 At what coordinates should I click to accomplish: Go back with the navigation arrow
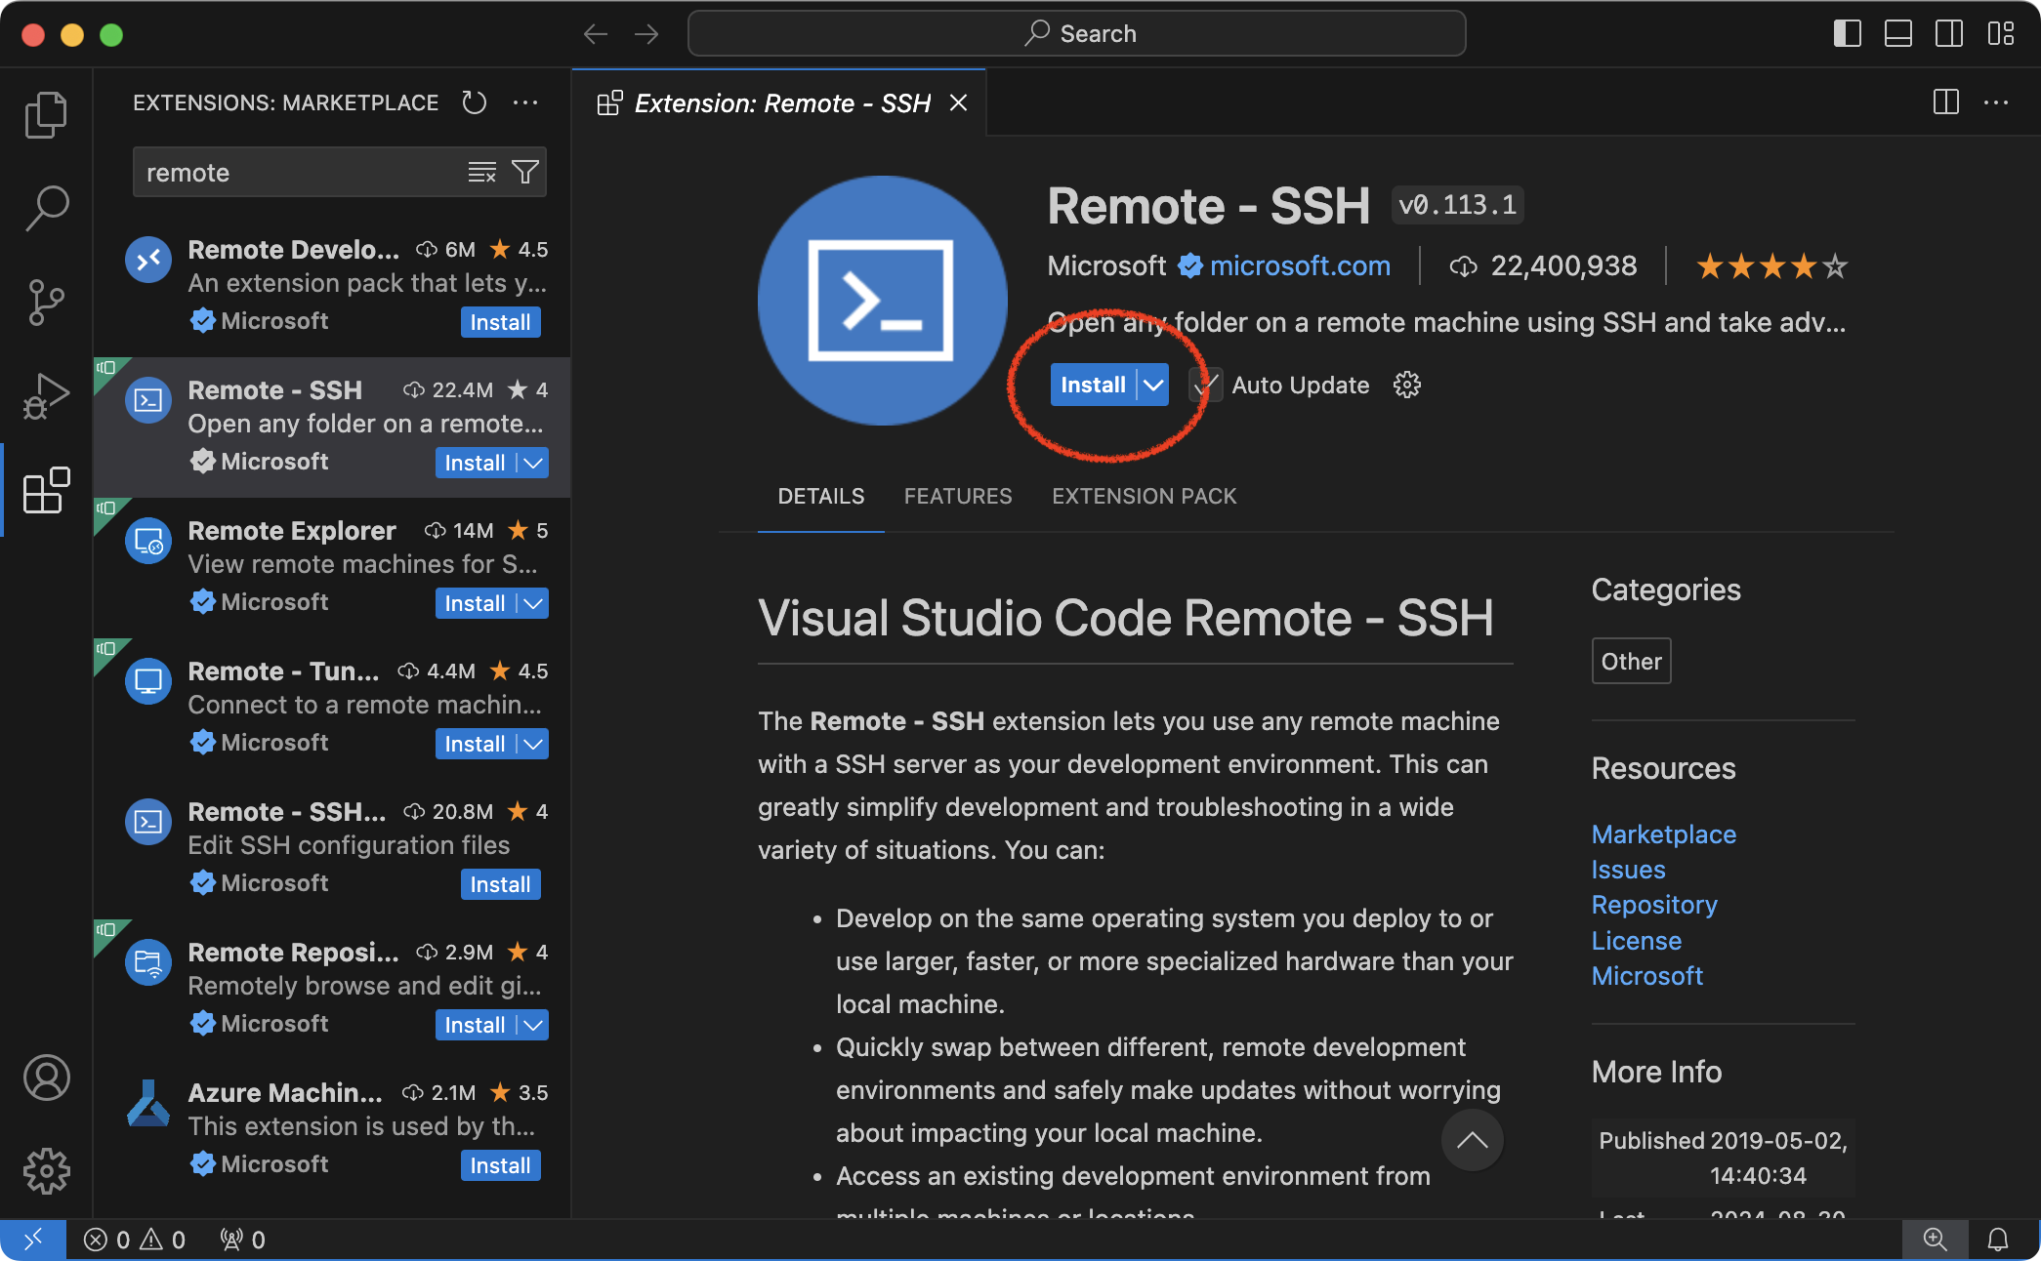(596, 34)
